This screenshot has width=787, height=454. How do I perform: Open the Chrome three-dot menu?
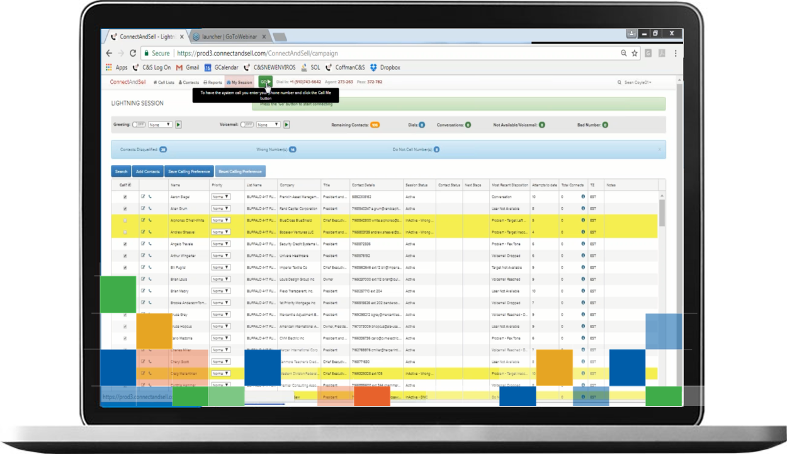(x=676, y=54)
